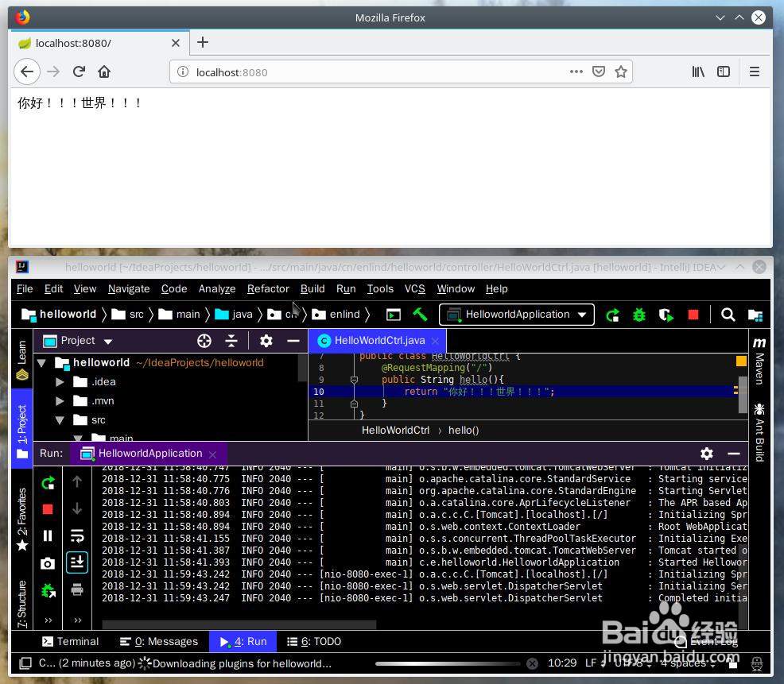Image resolution: width=784 pixels, height=684 pixels.
Task: Open the run configurations dropdown
Action: 582,314
